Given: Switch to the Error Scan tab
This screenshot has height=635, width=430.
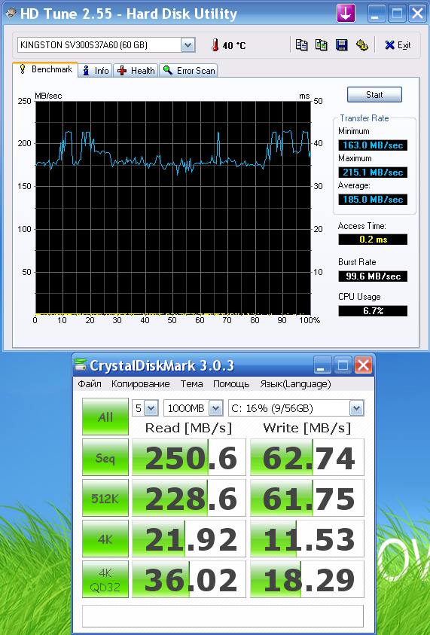Looking at the screenshot, I should [x=189, y=71].
